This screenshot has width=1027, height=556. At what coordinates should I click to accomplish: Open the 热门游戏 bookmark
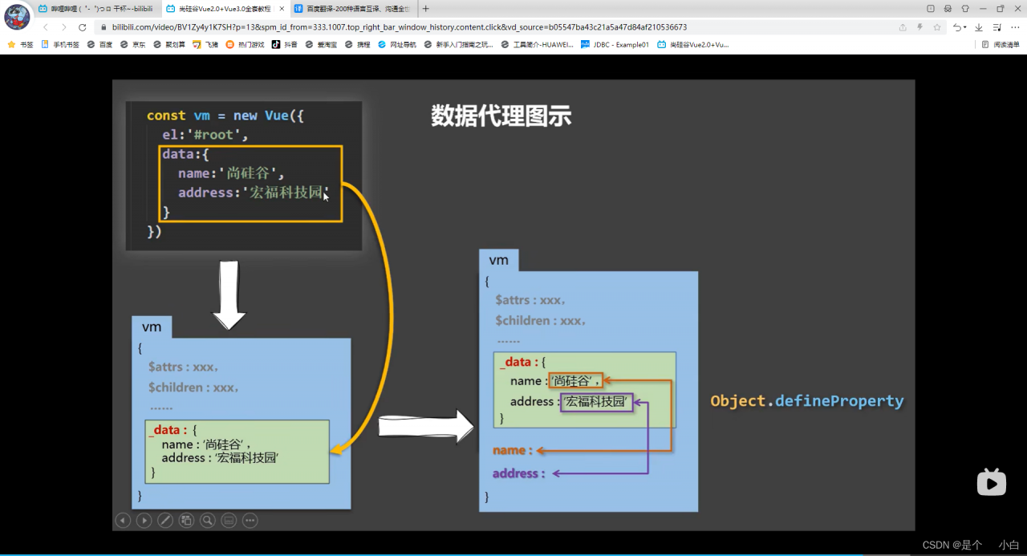tap(246, 45)
